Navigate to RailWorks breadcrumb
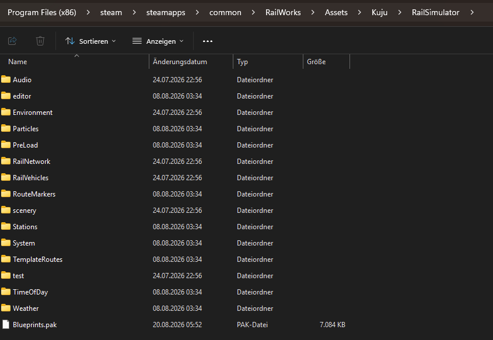Image resolution: width=493 pixels, height=340 pixels. point(283,12)
